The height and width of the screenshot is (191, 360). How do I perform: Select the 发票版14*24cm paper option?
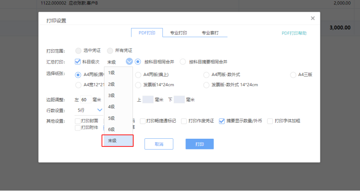[x=138, y=85]
